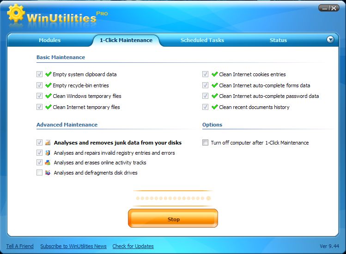346x254 pixels.
Task: Click green checkmark beside auto-complete forms data
Action: tap(215, 85)
